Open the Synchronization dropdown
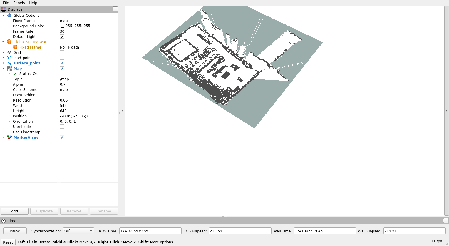449x246 pixels. [x=78, y=231]
